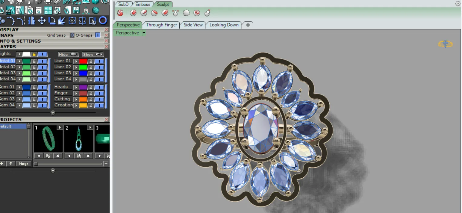Click the floppy disk with R icon
462x213 pixels.
click(76, 11)
